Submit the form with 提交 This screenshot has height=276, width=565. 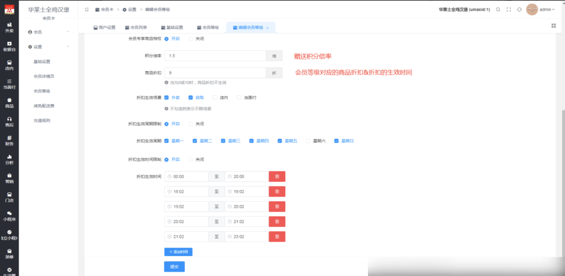(x=174, y=267)
